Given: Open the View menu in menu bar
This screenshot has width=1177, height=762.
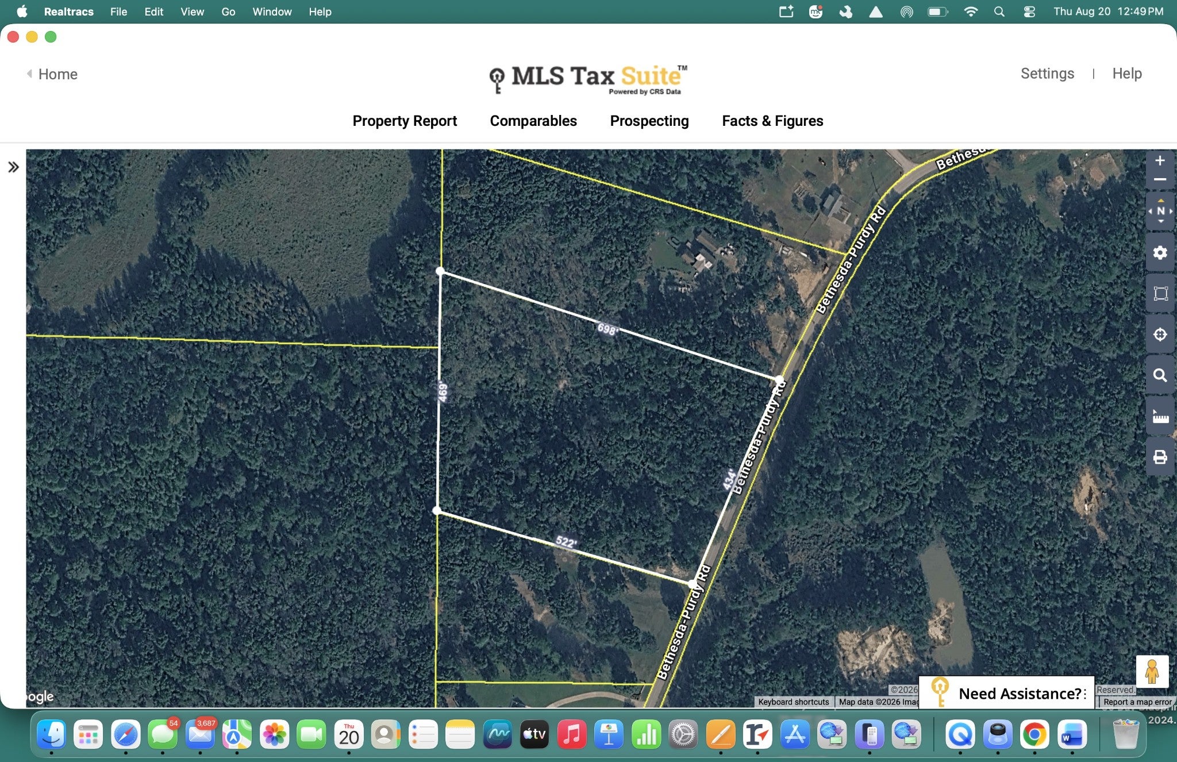Looking at the screenshot, I should pos(192,11).
